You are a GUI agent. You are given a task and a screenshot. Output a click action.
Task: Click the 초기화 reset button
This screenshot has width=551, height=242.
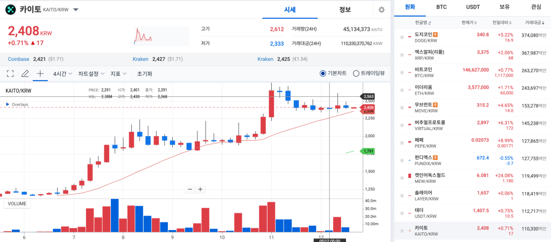(144, 74)
